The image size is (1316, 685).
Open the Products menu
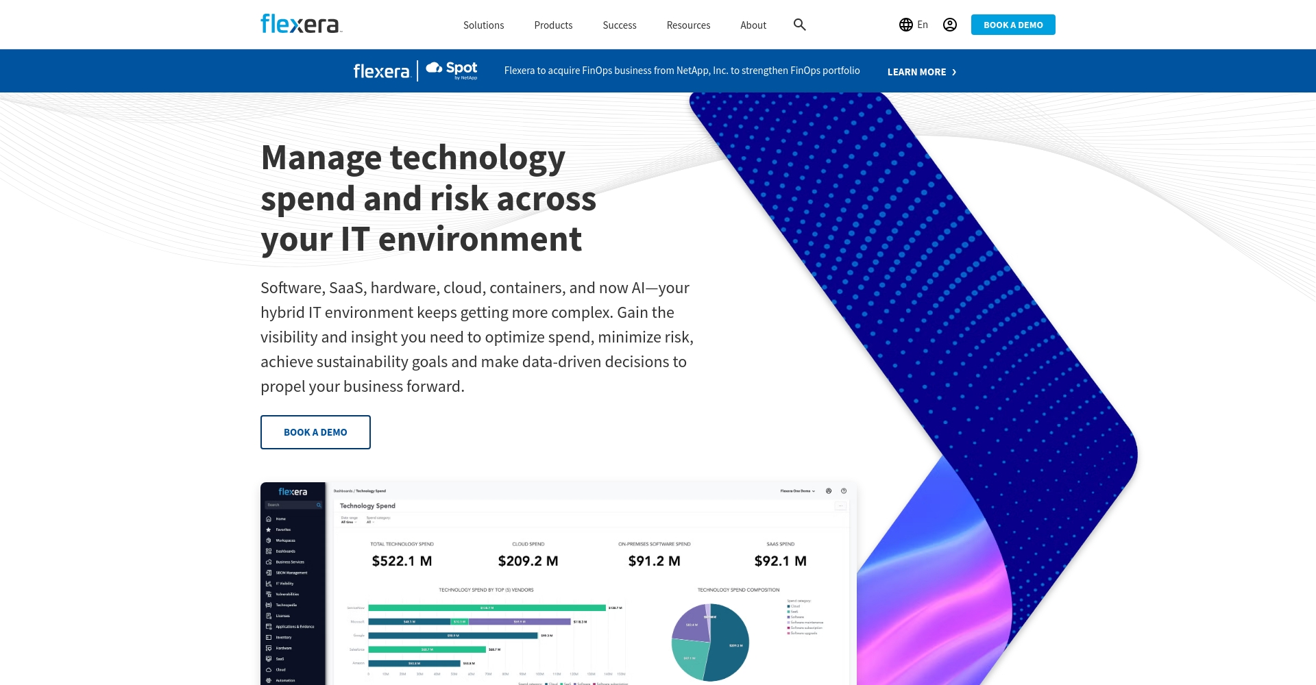coord(553,25)
